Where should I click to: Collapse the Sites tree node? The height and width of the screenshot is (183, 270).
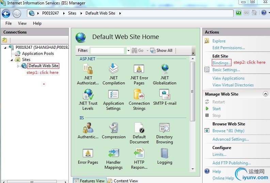click(x=12, y=60)
